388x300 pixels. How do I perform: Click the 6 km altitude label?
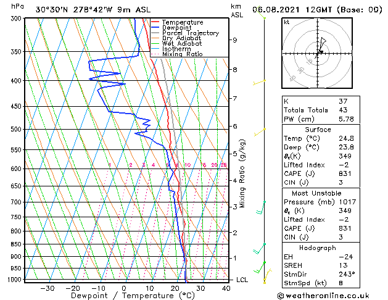[235, 127]
